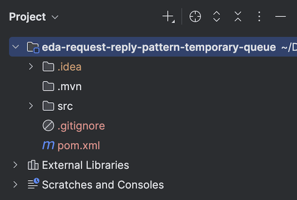
Task: Expand External Libraries node
Action: (16, 165)
